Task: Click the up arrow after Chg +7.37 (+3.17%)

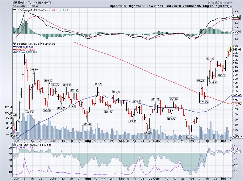Action: coord(231,6)
